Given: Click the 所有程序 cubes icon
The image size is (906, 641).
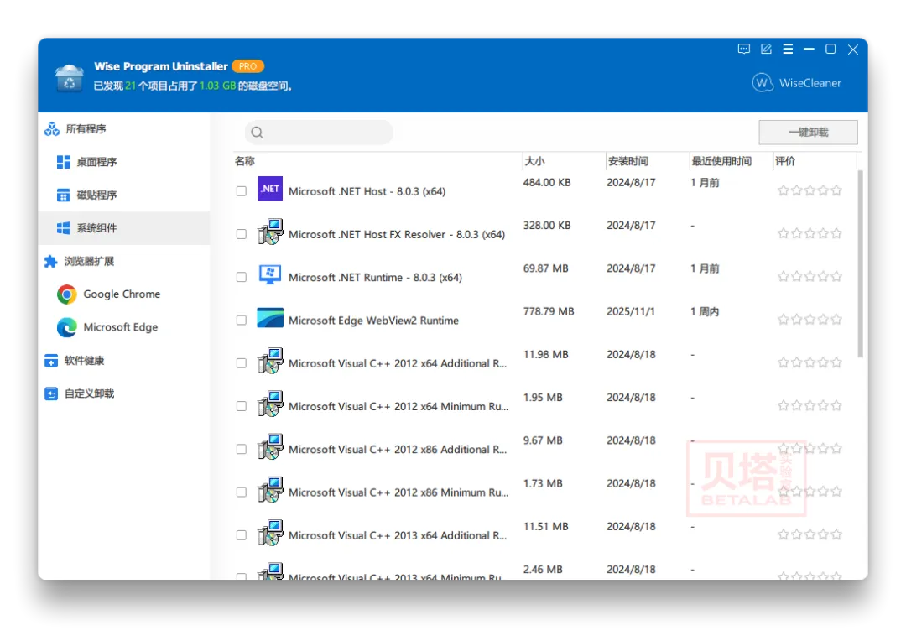Looking at the screenshot, I should click(51, 129).
